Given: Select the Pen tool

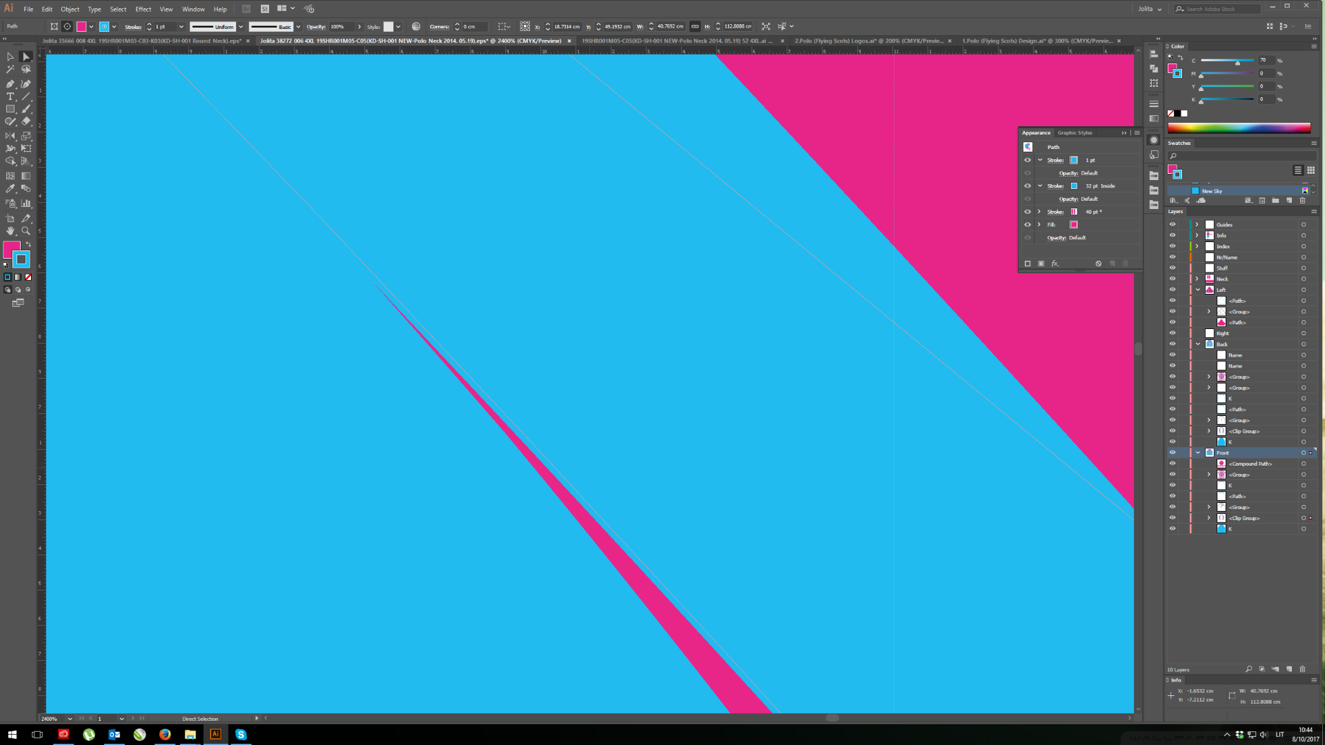Looking at the screenshot, I should click(10, 84).
